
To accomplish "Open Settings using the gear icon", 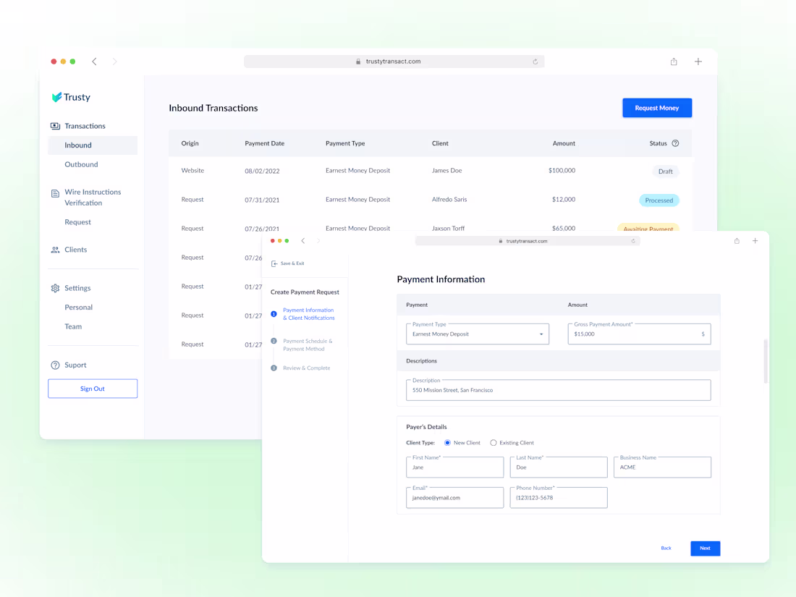I will 55,287.
